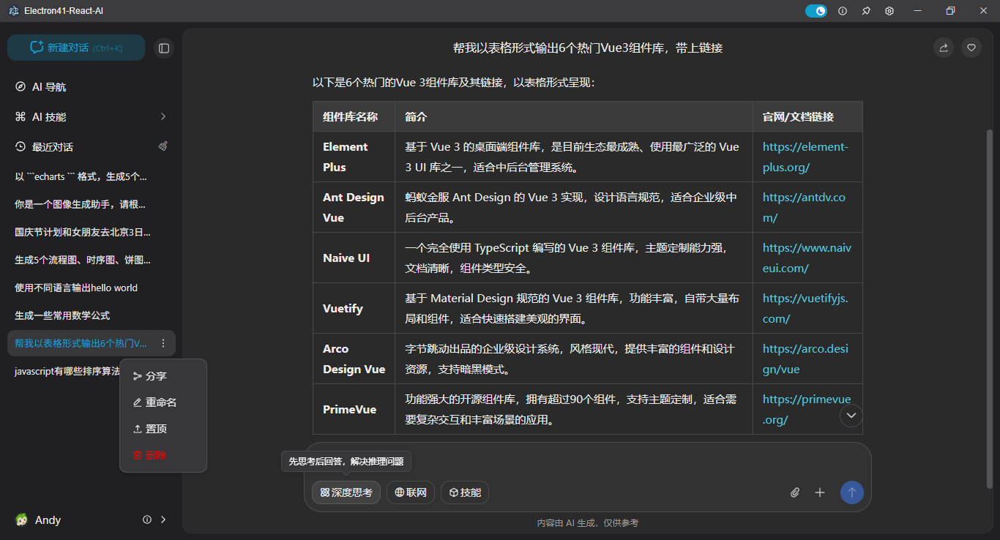1000x540 pixels.
Task: Choose 分享 from the context menu
Action: click(163, 376)
